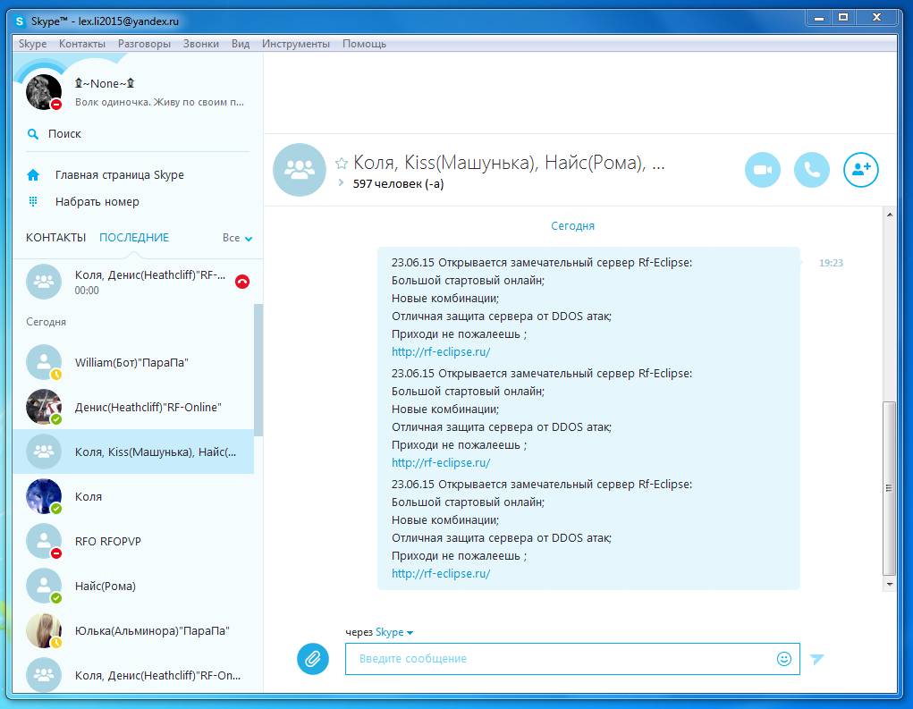Viewport: 913px width, 709px height.
Task: Send the message with the arrow icon
Action: (817, 659)
